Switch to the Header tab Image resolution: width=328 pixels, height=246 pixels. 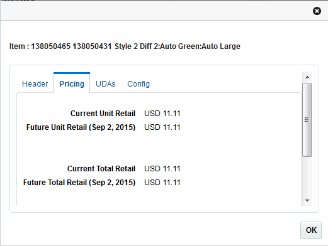coord(35,84)
